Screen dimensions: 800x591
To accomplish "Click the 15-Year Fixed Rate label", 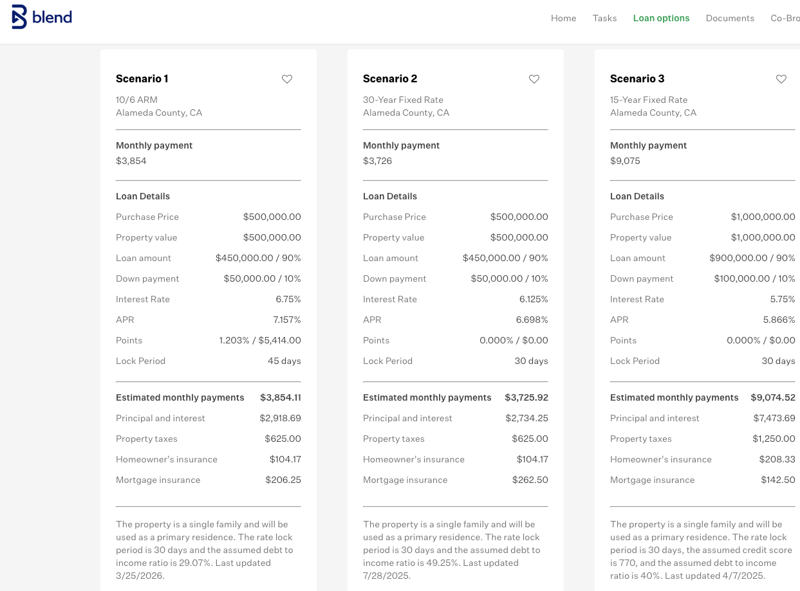I will tap(649, 100).
